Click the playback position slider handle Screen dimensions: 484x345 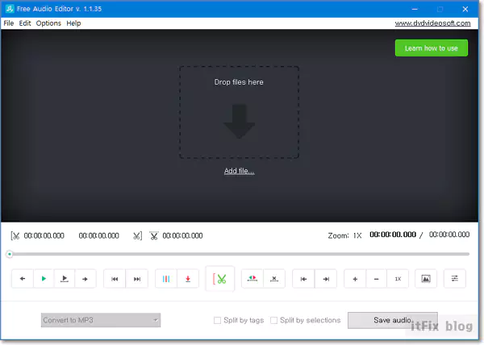(x=10, y=254)
